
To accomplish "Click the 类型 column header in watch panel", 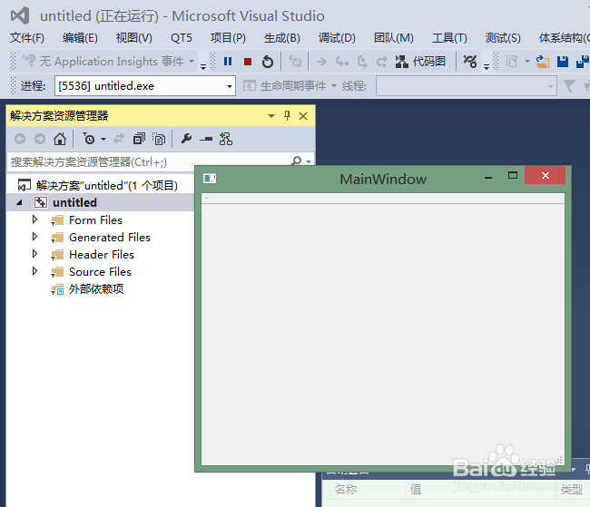I will tap(572, 489).
